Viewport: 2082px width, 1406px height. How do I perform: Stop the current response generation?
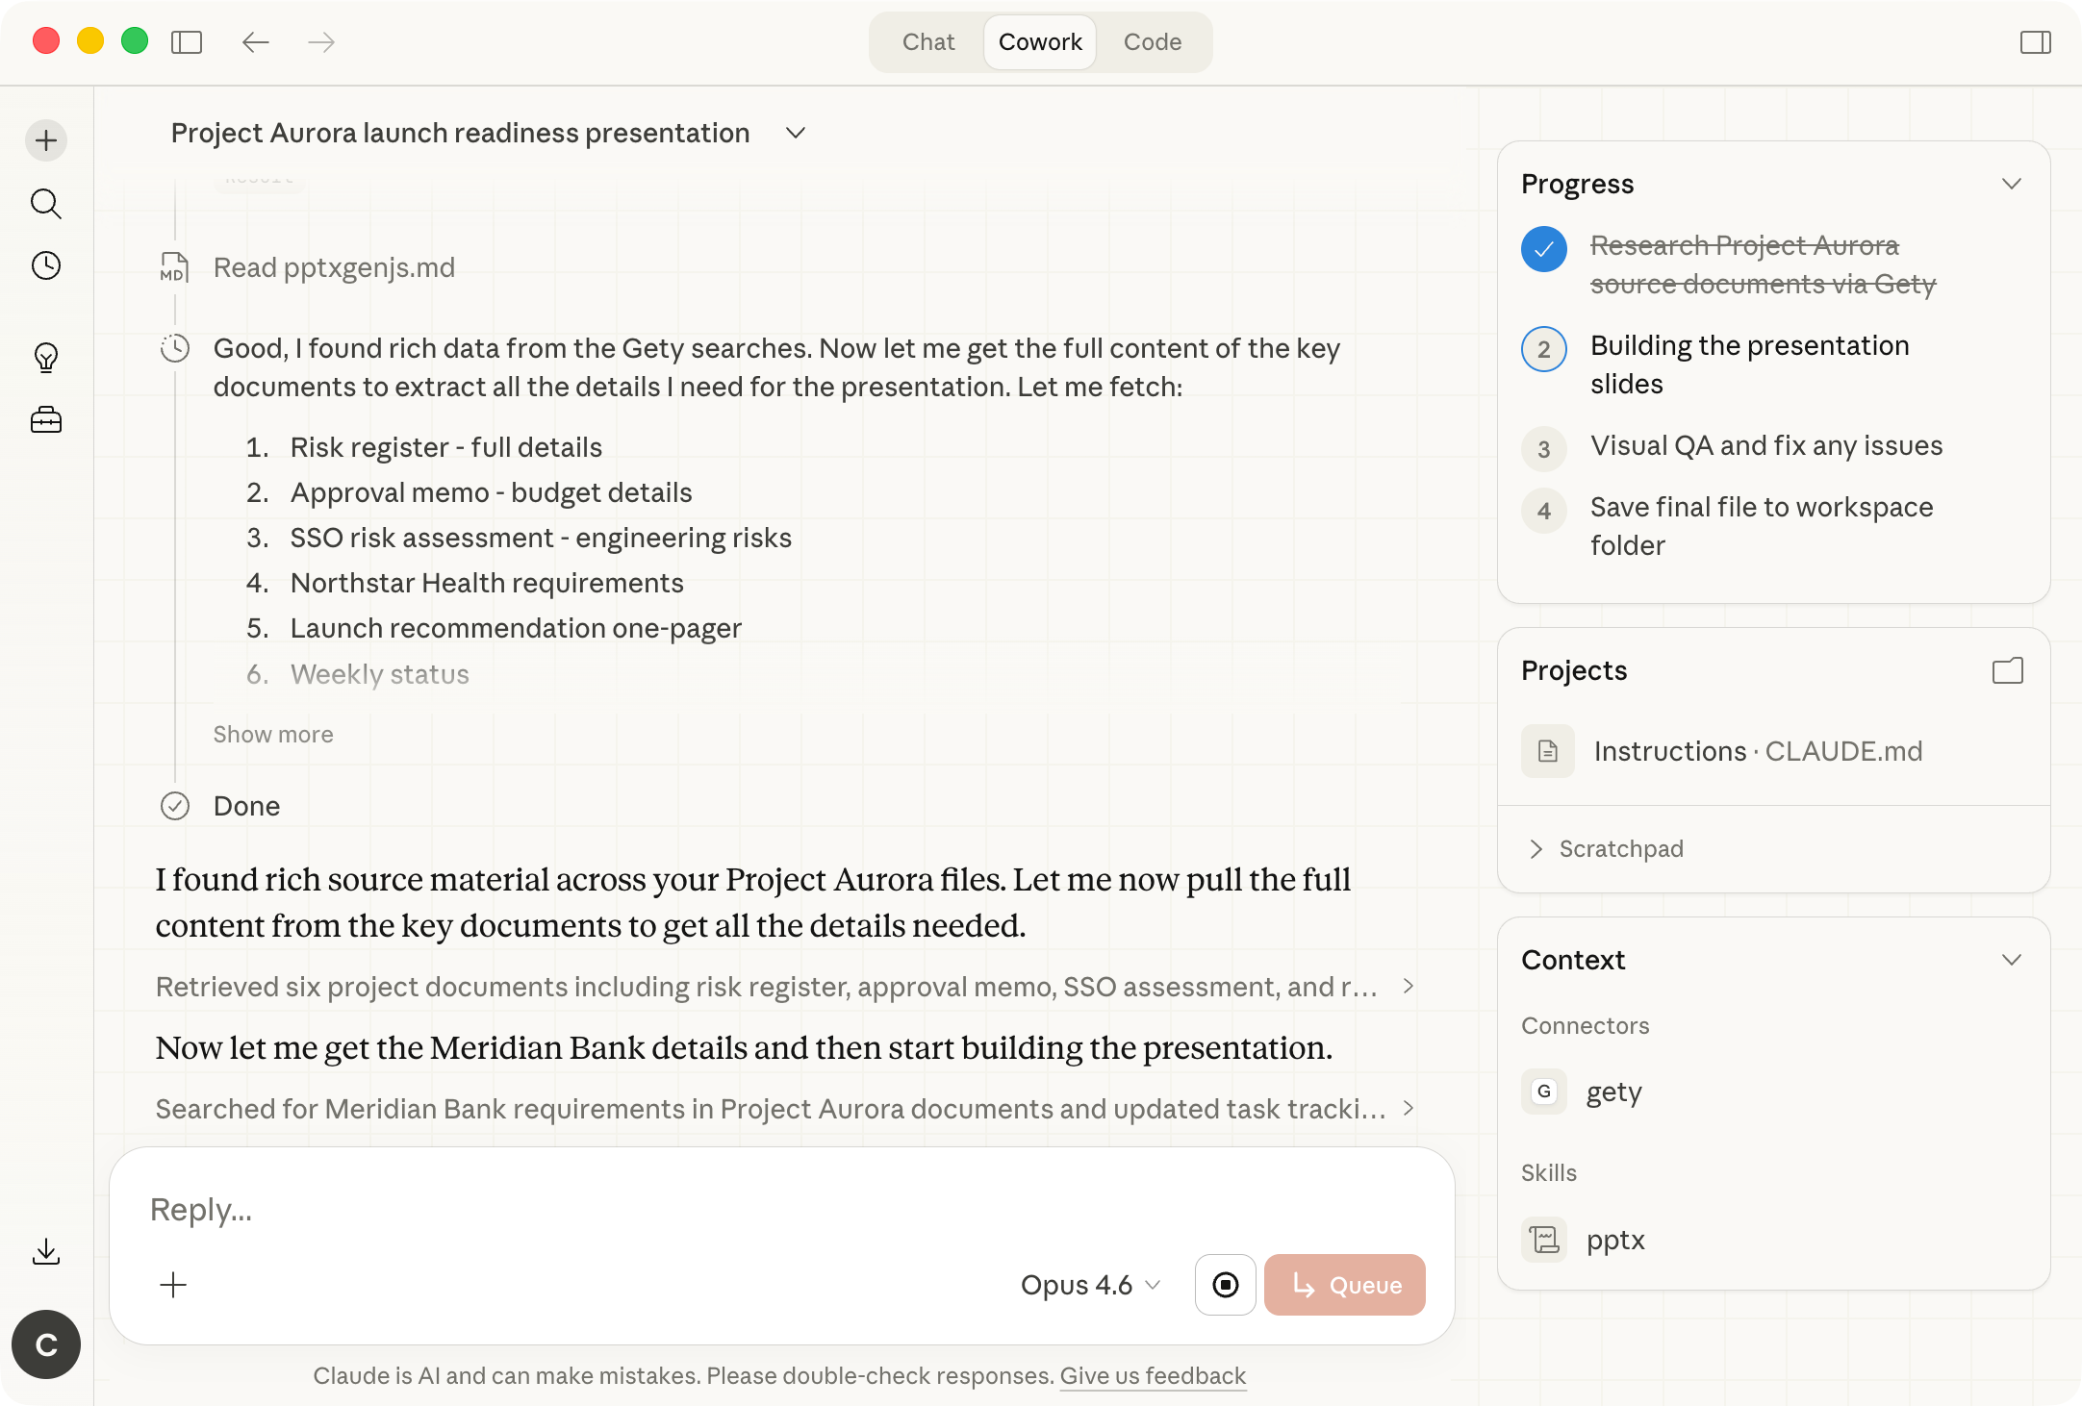coord(1224,1284)
